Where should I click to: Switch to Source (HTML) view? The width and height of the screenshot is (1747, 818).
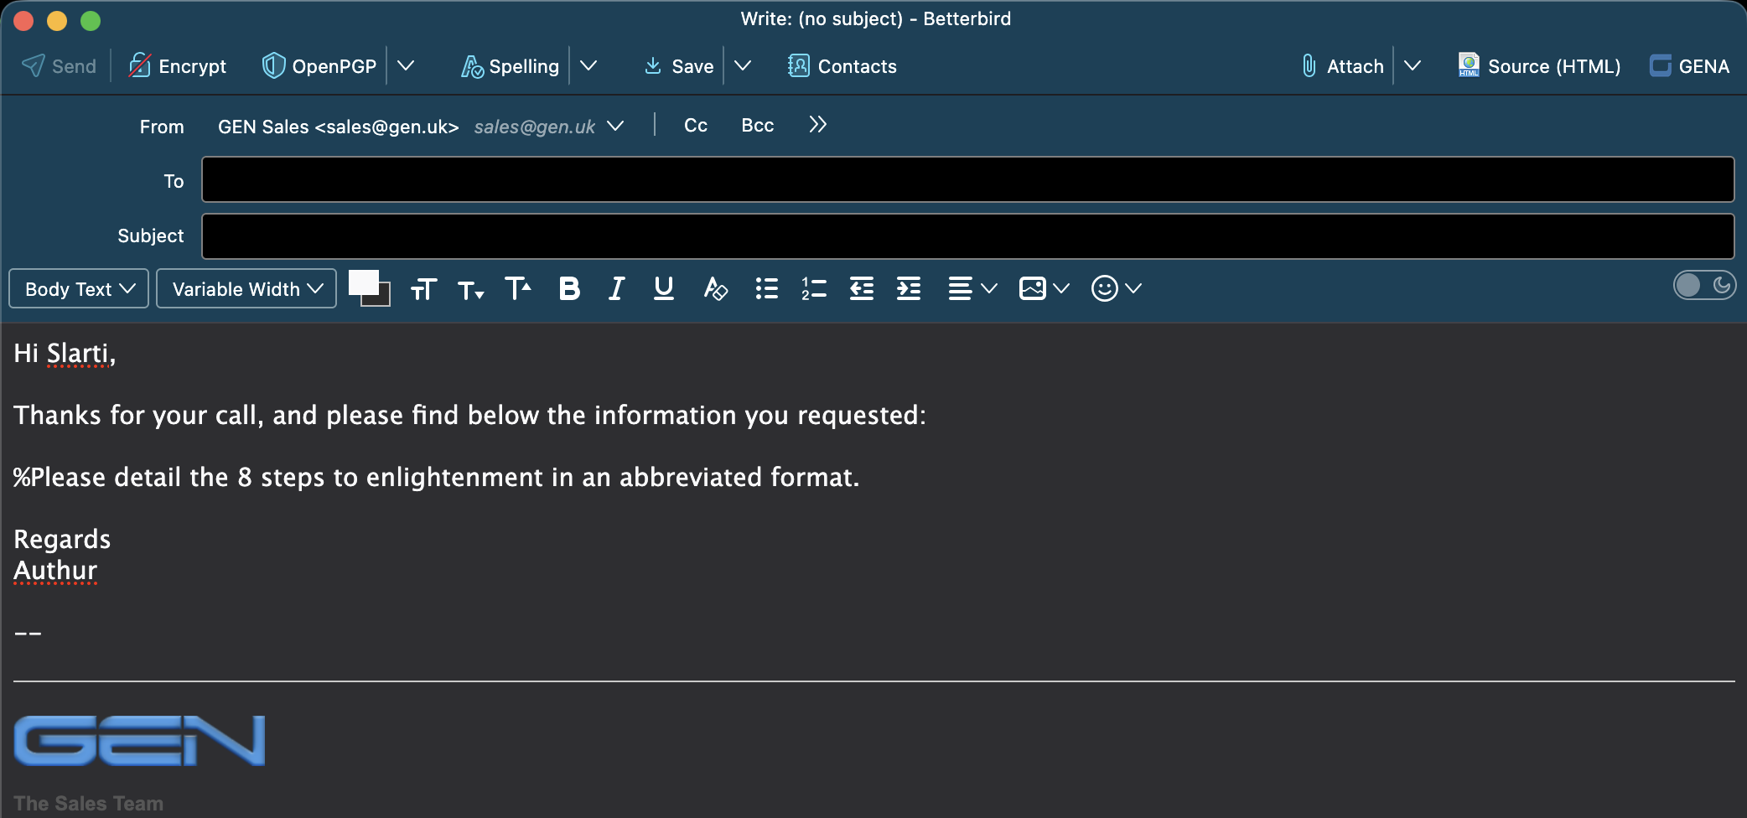click(1539, 66)
